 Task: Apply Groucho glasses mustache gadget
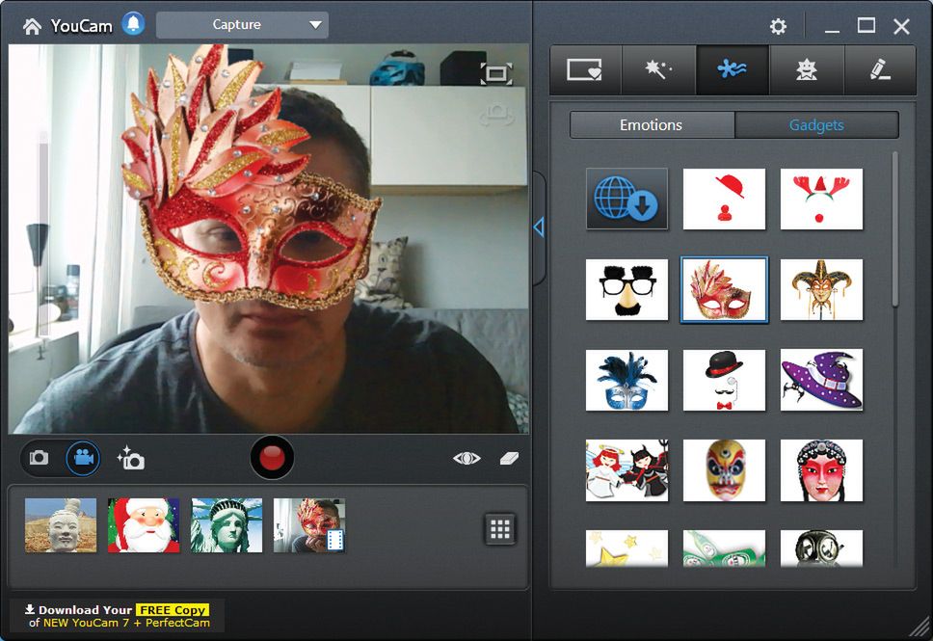point(626,289)
